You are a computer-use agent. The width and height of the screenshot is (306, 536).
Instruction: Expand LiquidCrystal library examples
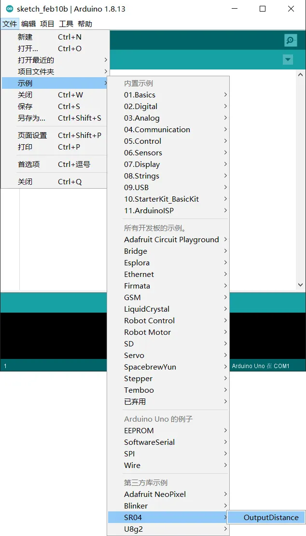[x=168, y=309]
